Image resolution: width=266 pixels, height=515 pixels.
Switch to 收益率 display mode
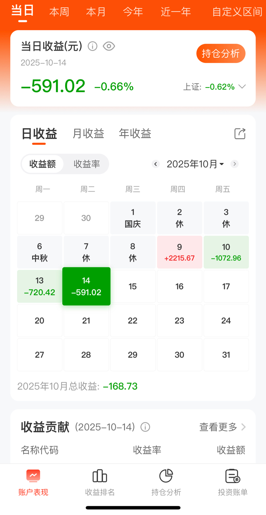87,164
